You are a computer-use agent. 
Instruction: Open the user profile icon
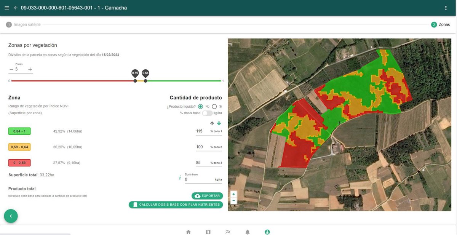point(267,232)
